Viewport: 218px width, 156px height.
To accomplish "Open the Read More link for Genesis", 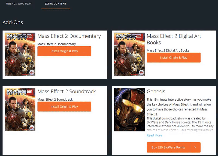I will pyautogui.click(x=154, y=135).
